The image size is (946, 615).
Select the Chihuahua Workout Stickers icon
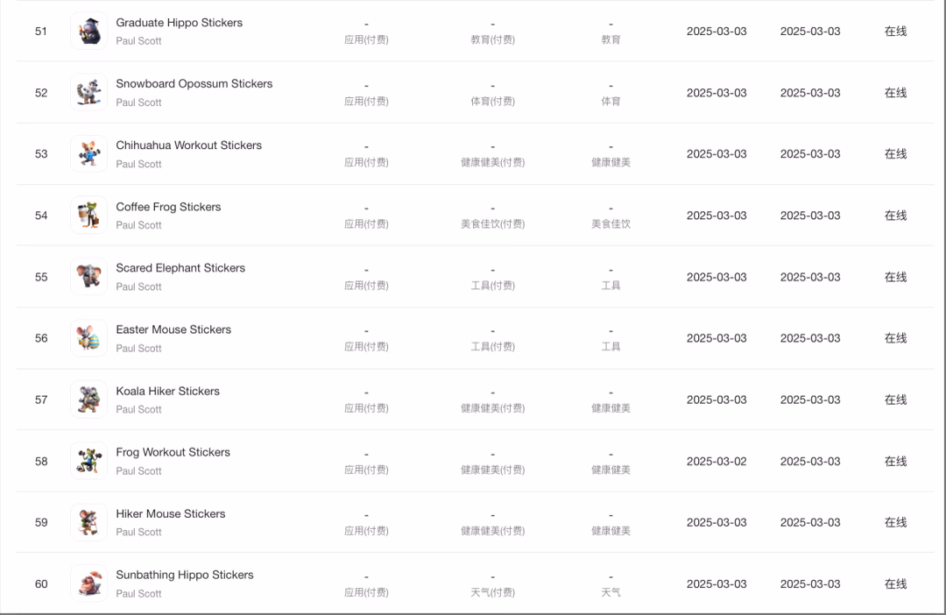pos(88,154)
